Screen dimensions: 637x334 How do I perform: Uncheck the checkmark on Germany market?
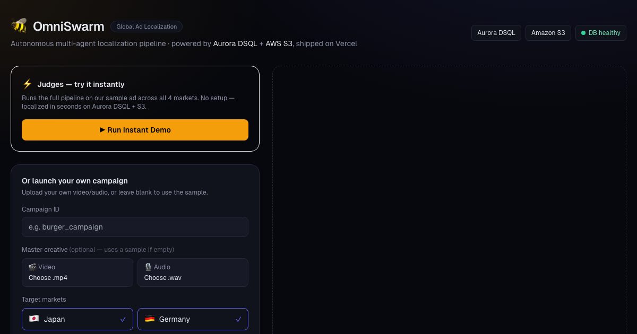(238, 319)
